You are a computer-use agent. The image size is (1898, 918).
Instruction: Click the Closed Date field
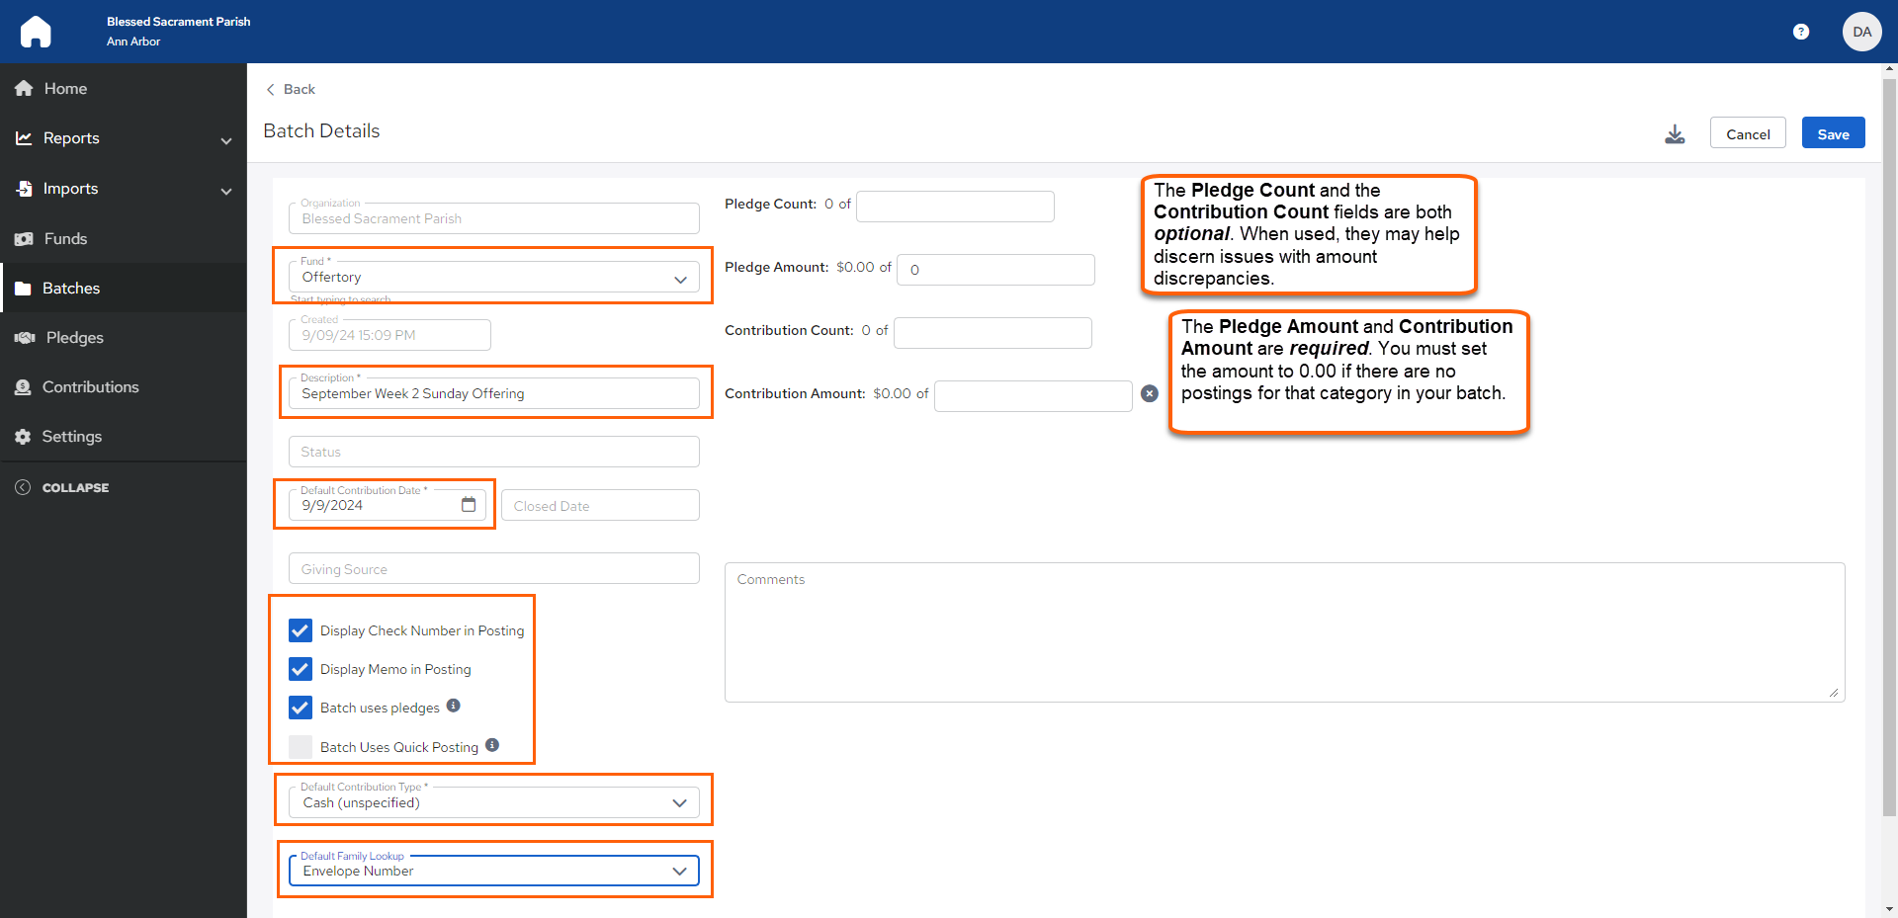click(600, 505)
